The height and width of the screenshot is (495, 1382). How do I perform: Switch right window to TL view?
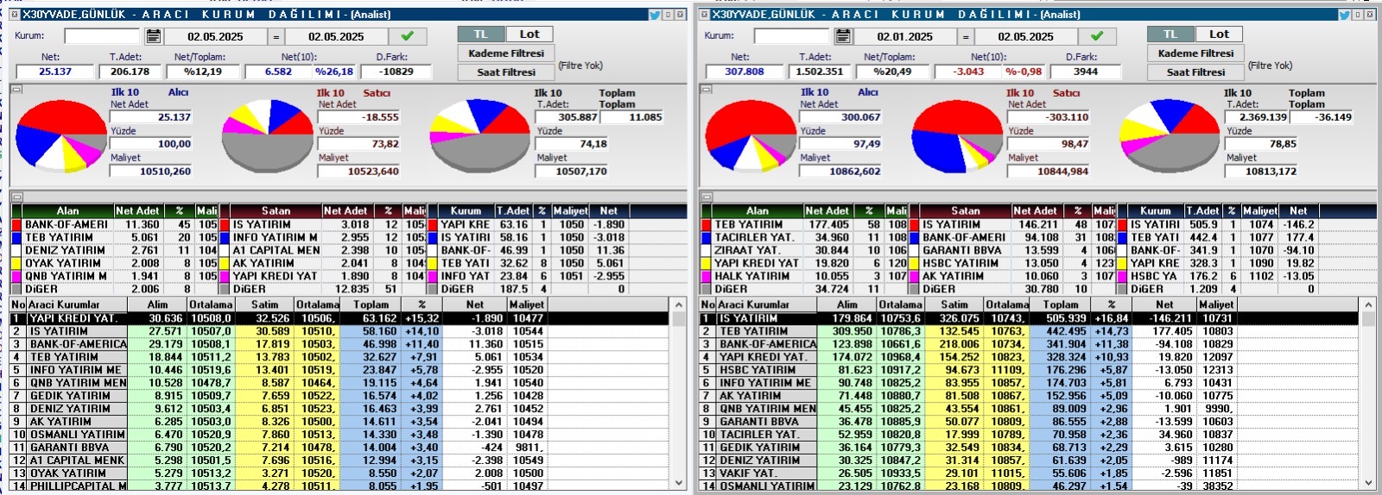(1170, 34)
